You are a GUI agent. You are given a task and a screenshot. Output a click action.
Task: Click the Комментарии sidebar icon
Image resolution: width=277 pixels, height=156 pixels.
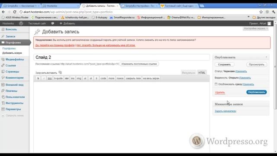coord(3,78)
